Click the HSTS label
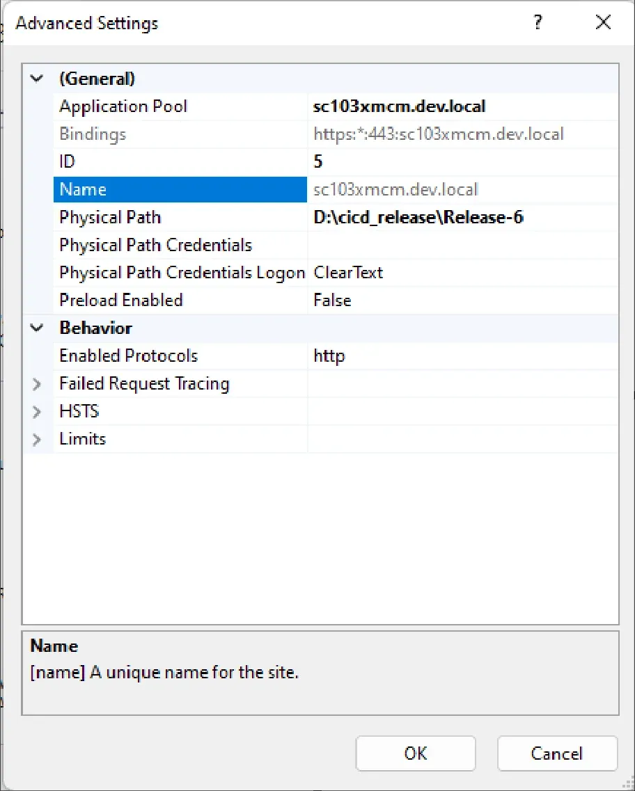Image resolution: width=635 pixels, height=791 pixels. (x=79, y=412)
